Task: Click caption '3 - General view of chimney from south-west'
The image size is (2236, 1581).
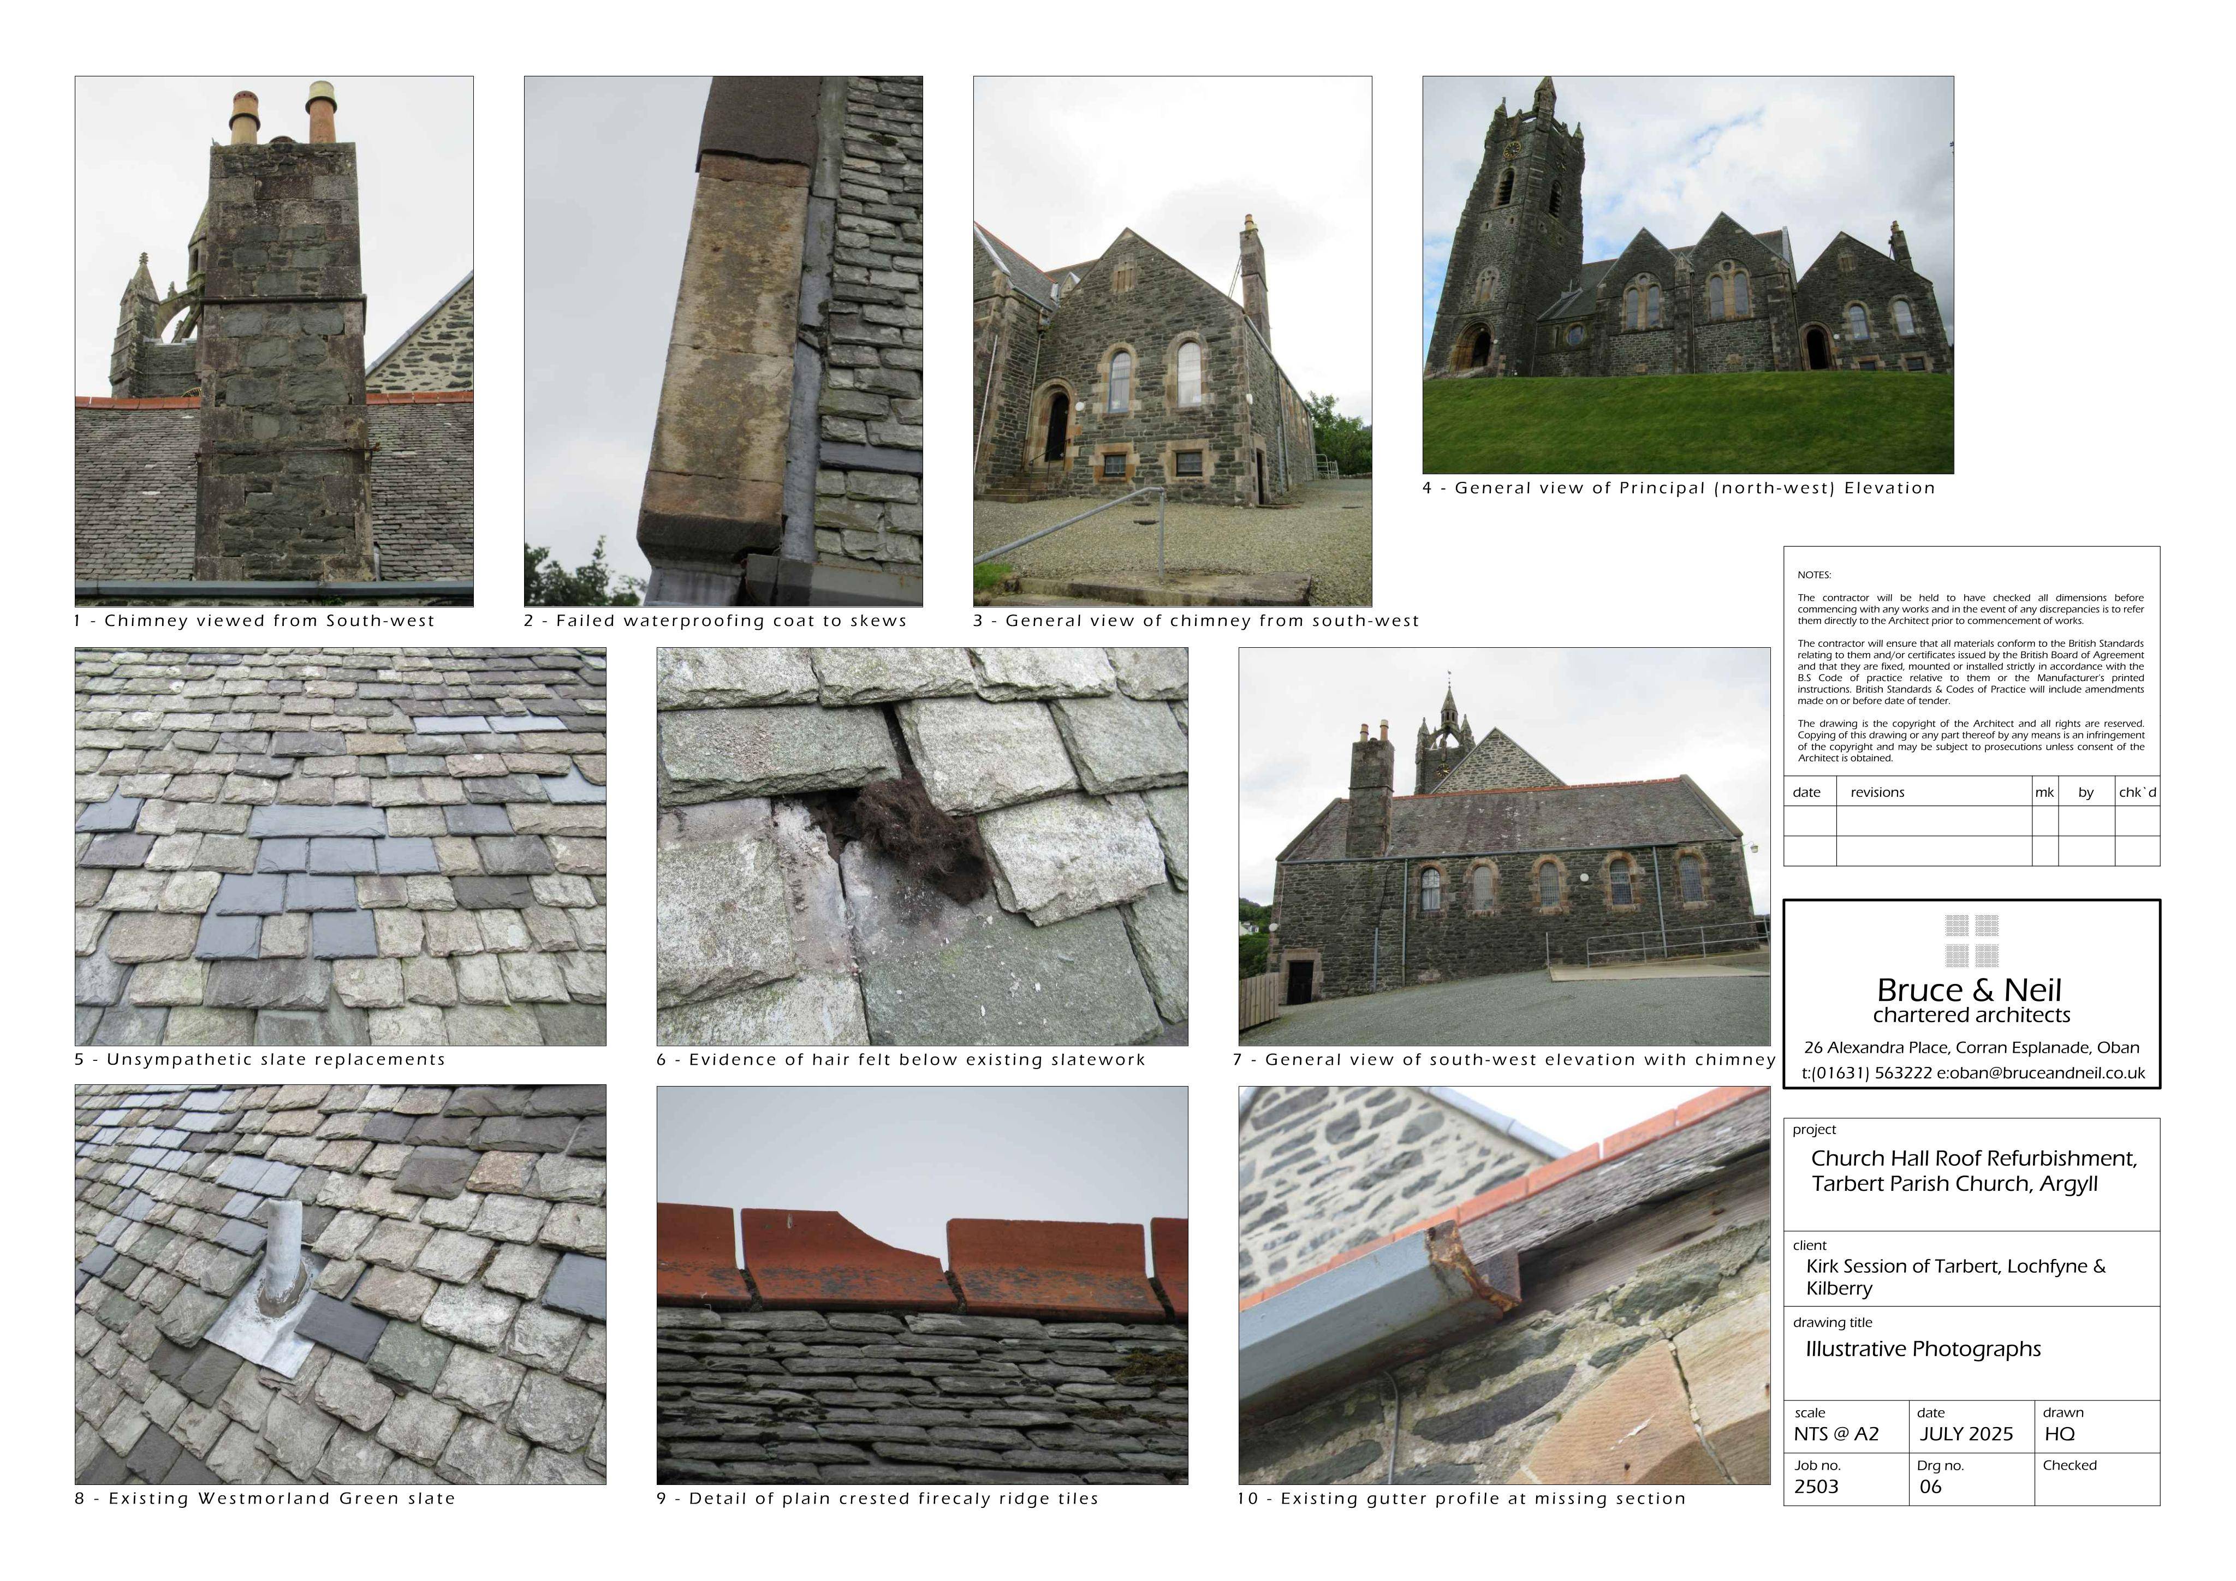Action: [1196, 621]
